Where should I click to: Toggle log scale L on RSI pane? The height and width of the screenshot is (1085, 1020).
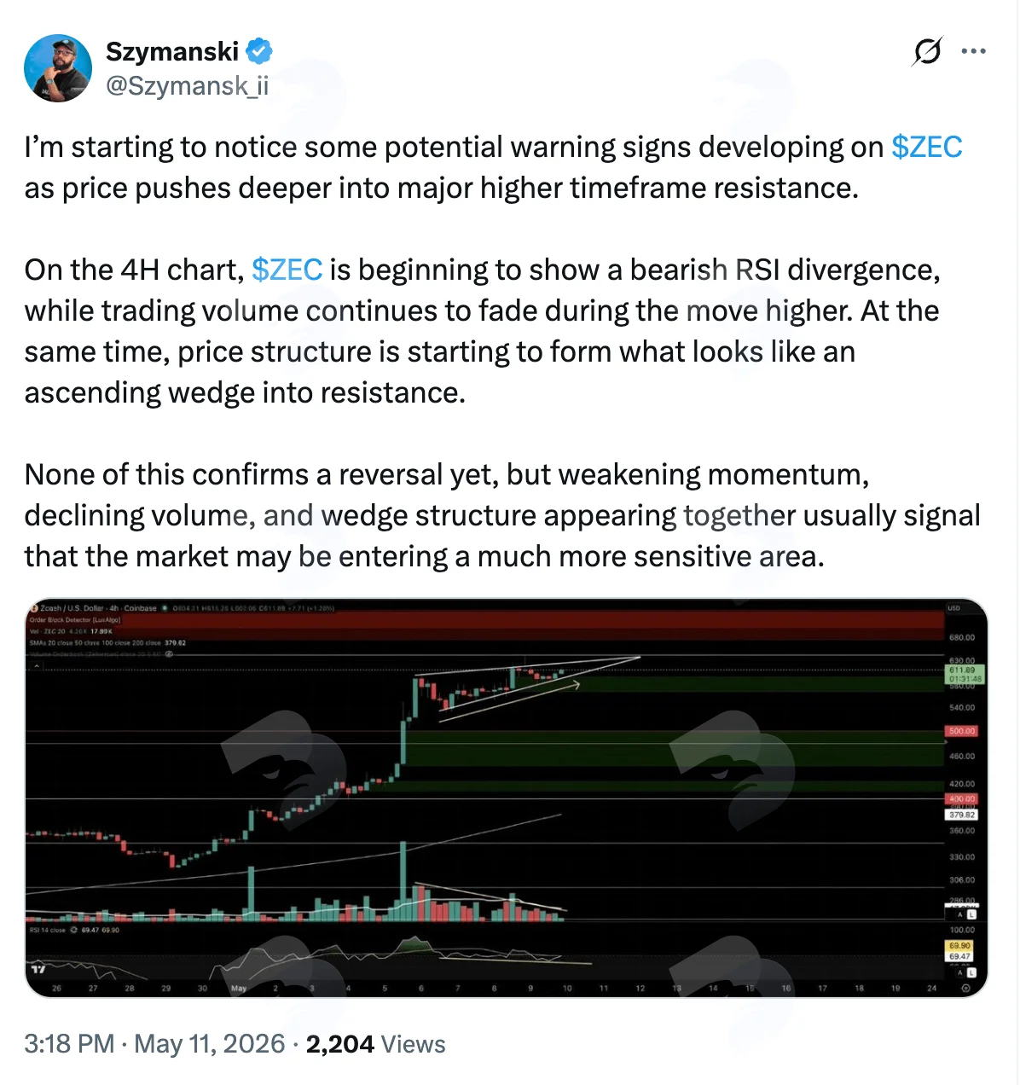pyautogui.click(x=971, y=972)
